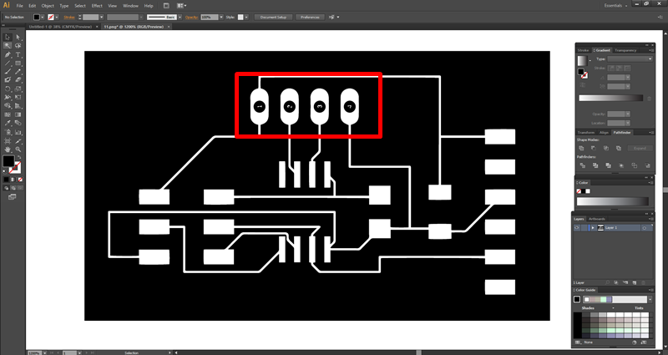The height and width of the screenshot is (355, 668).
Task: Choose the Rectangle tool
Action: 18,63
